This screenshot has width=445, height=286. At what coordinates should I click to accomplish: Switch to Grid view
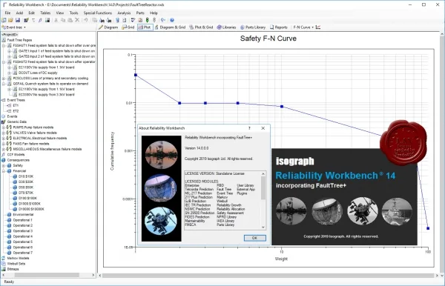point(128,27)
